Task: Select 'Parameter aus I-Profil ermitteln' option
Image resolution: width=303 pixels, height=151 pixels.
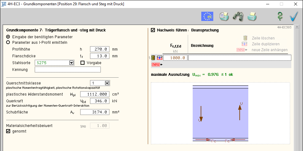Action: [8, 43]
